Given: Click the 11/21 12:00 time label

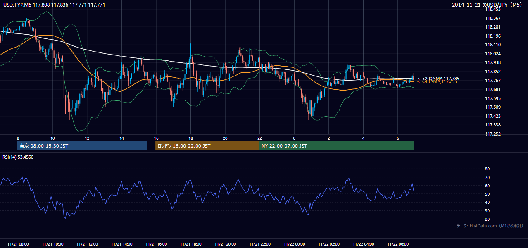Looking at the screenshot, I should (x=87, y=244).
